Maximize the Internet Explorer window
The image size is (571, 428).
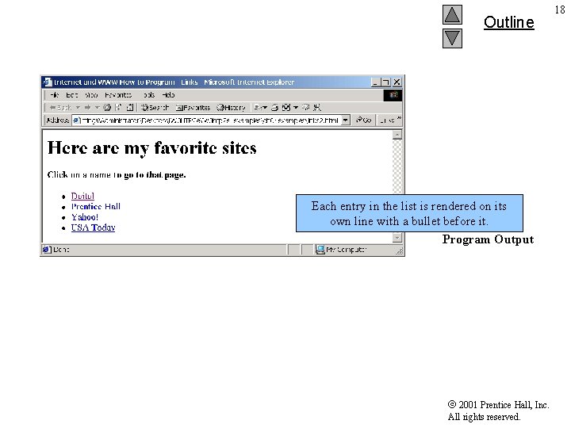385,82
